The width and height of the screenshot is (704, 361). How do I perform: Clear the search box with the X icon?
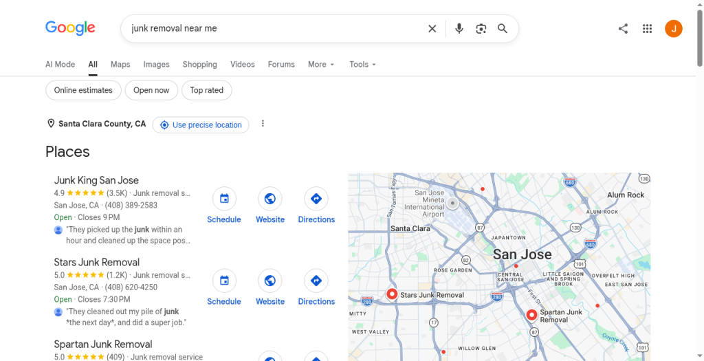(x=432, y=29)
